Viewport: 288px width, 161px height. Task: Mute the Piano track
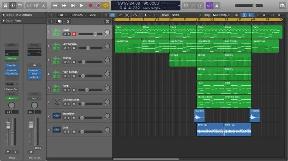coord(65,34)
